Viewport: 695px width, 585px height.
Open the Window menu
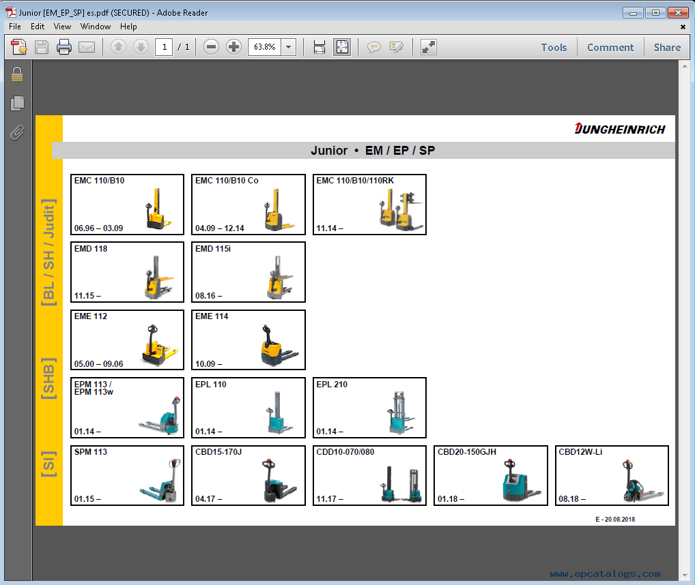(x=96, y=27)
